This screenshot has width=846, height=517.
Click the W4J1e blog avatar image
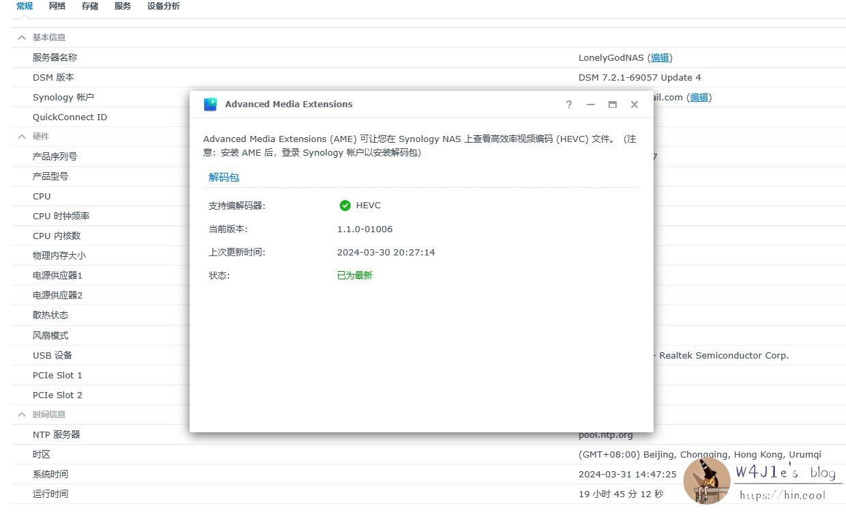coord(707,481)
